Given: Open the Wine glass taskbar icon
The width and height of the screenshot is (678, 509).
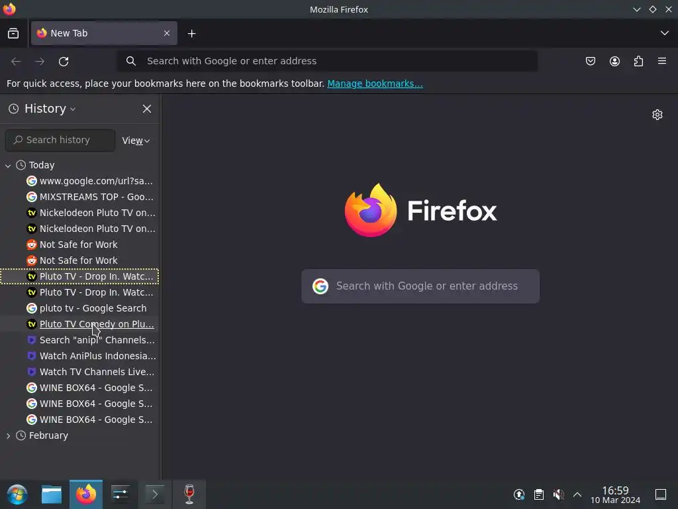Looking at the screenshot, I should (x=189, y=494).
